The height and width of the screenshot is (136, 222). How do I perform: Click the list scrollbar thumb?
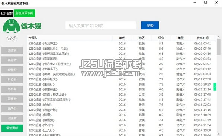pyautogui.click(x=218, y=47)
